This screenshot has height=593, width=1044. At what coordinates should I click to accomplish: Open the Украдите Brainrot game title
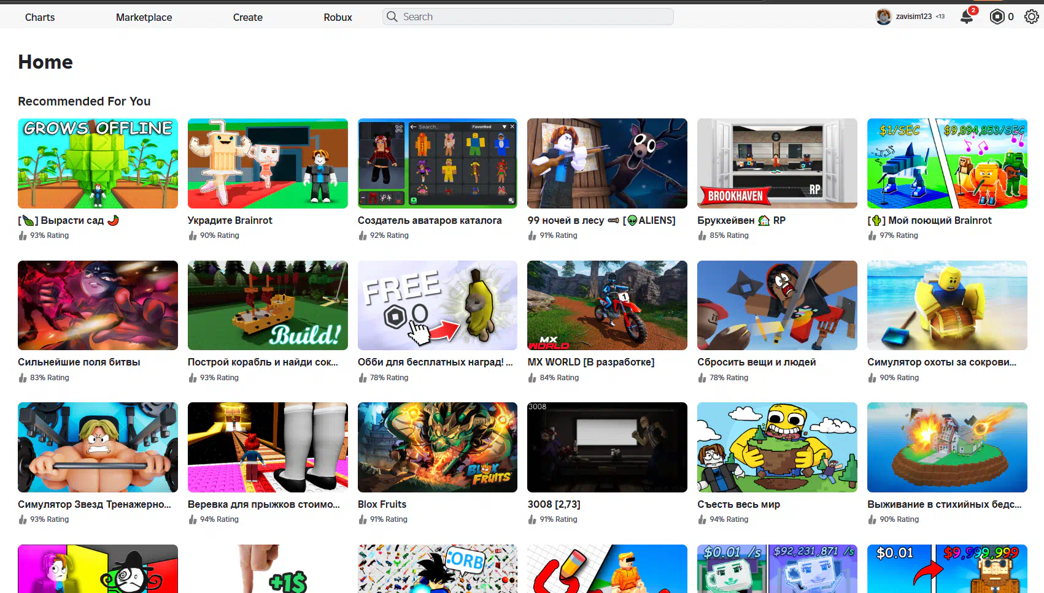230,220
